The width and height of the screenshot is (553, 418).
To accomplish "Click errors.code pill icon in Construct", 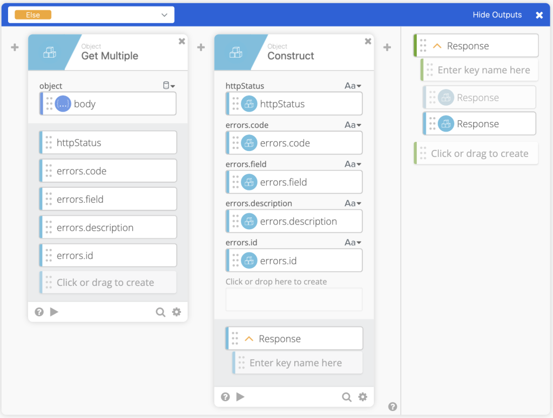I will click(249, 143).
